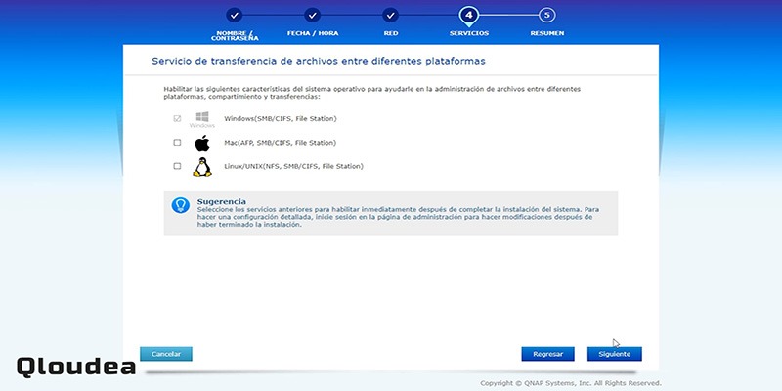Click the Sugerencia lightbulb icon
The image size is (782, 391).
pos(181,205)
